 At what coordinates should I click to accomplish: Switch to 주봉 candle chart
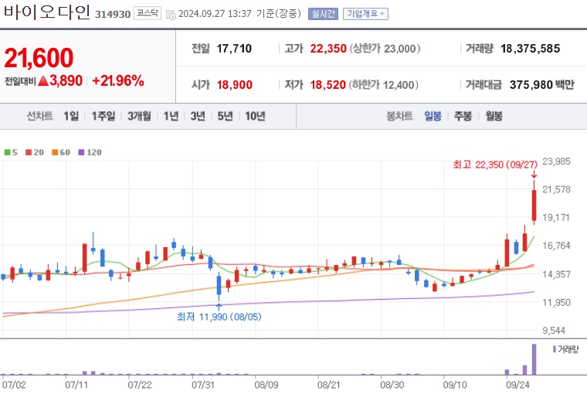[x=463, y=116]
